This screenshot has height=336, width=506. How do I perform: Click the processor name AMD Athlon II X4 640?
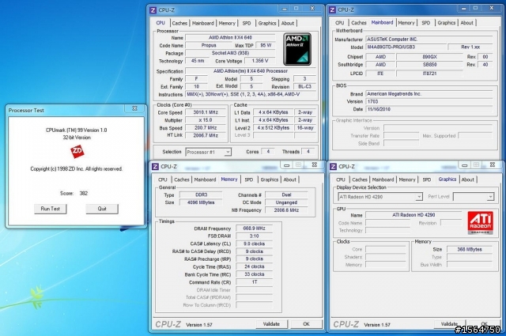[x=230, y=38]
